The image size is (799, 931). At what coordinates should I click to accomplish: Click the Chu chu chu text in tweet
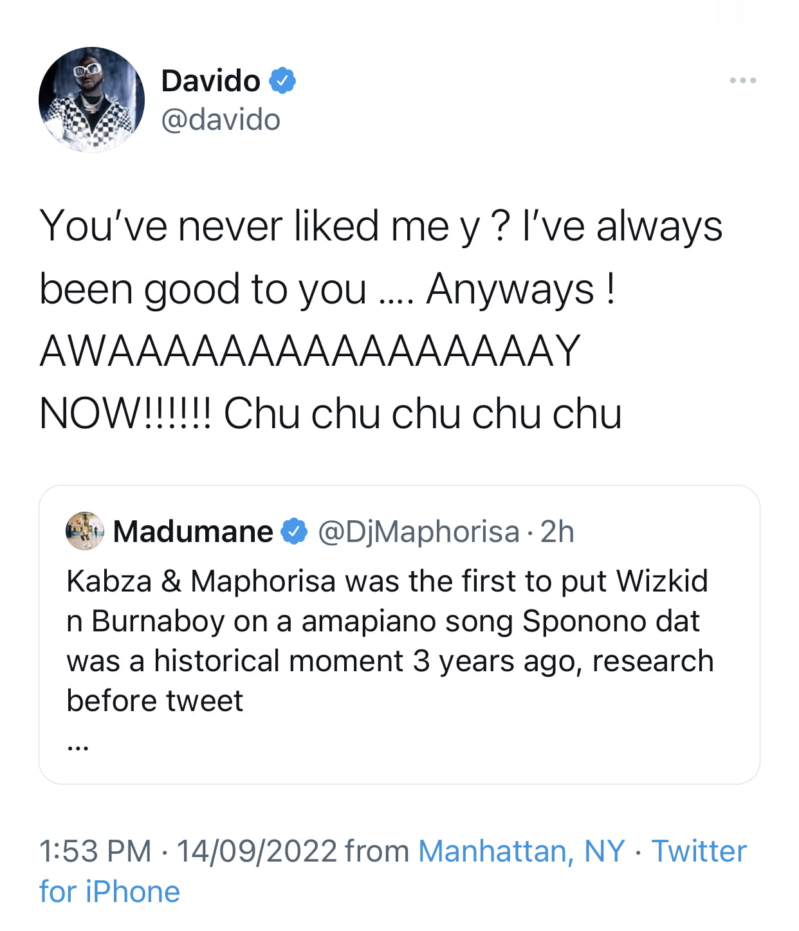tap(423, 413)
